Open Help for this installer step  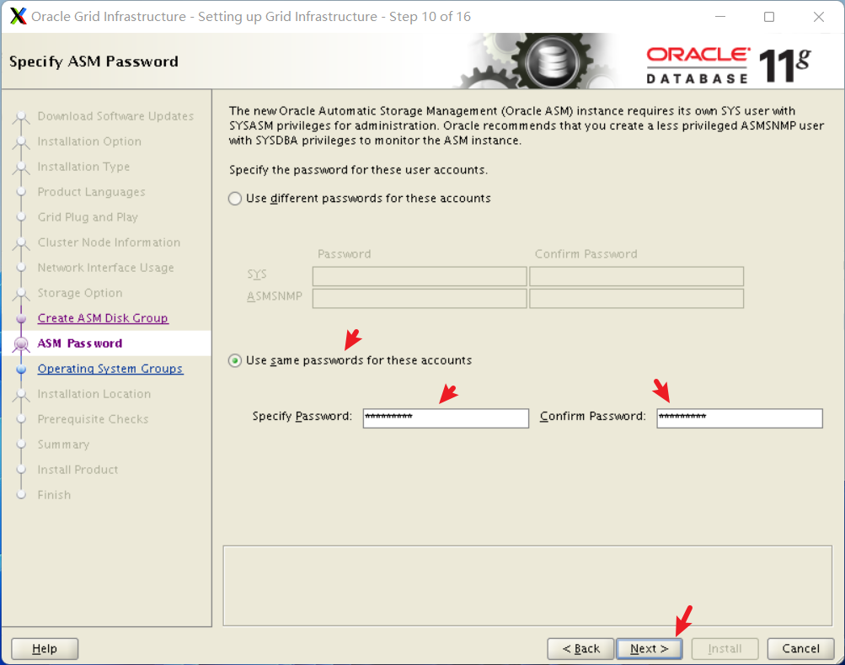(45, 649)
